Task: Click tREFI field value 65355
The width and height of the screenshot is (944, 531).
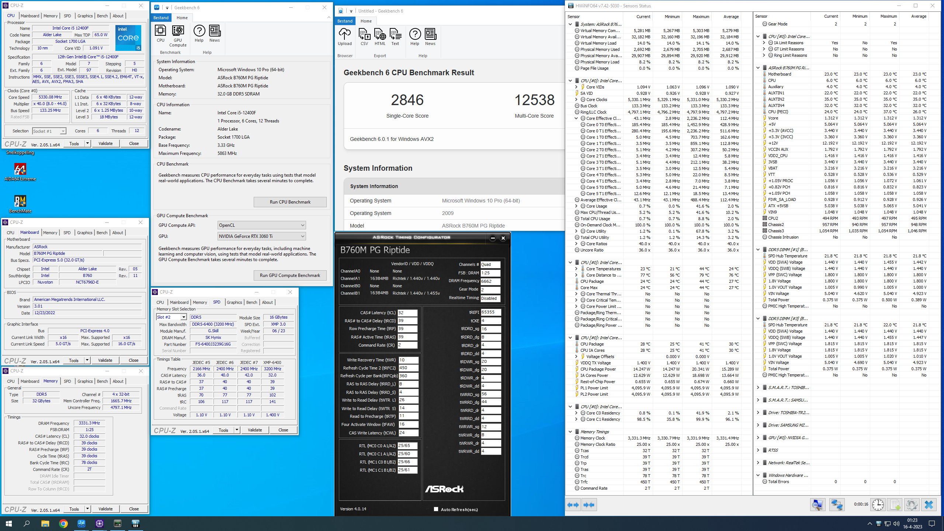Action: (x=491, y=312)
